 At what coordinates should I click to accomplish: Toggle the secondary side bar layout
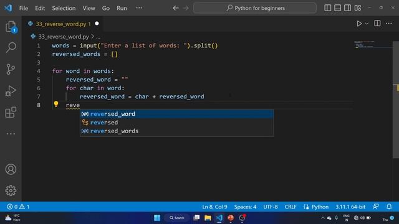pyautogui.click(x=348, y=8)
